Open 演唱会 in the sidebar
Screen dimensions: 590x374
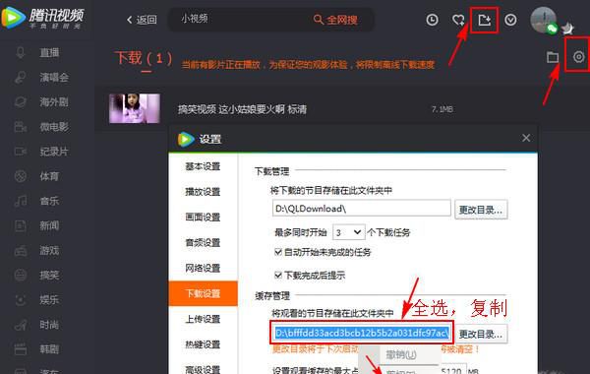[x=54, y=77]
